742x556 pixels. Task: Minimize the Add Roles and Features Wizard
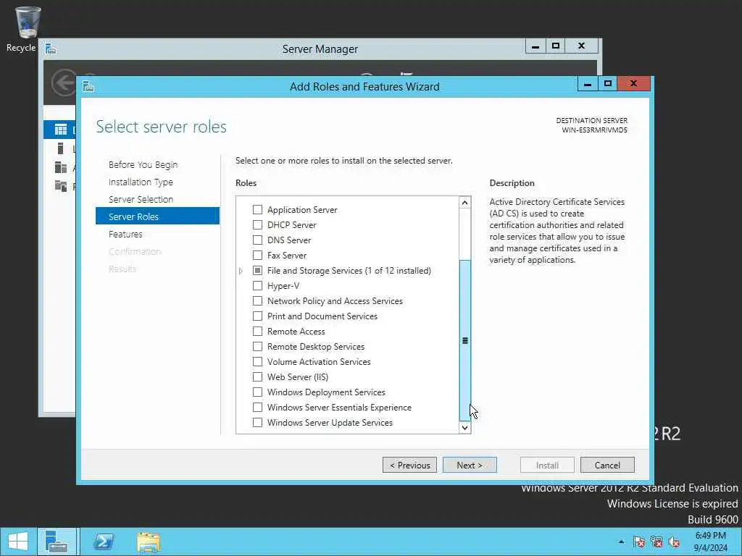588,84
